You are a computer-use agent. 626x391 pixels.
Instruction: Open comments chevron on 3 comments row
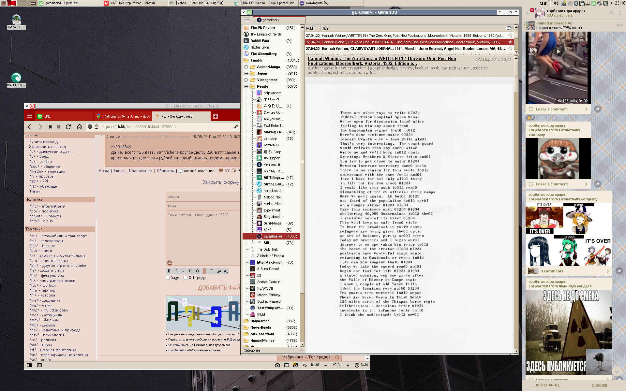pos(607,271)
